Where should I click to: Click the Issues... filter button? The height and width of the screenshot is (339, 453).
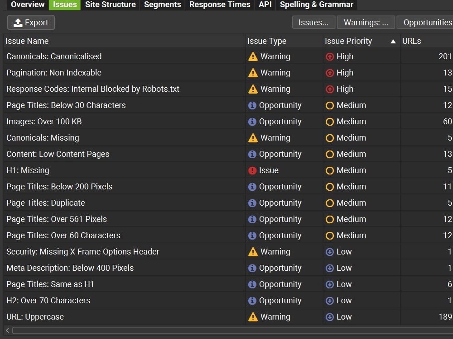pos(313,23)
